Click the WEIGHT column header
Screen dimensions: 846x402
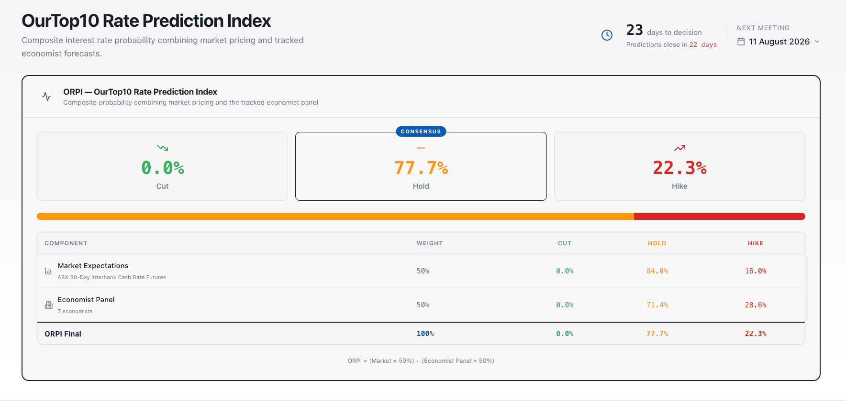click(x=430, y=243)
